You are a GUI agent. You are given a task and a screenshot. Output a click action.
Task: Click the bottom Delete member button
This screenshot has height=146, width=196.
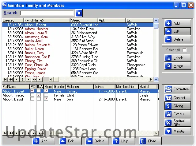tap(97, 141)
